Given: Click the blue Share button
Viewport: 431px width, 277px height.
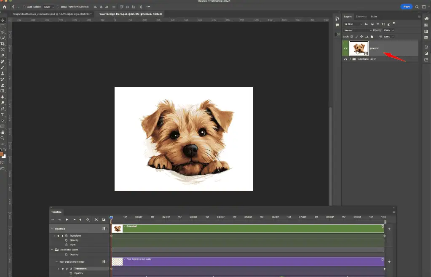Looking at the screenshot, I should 406,7.
